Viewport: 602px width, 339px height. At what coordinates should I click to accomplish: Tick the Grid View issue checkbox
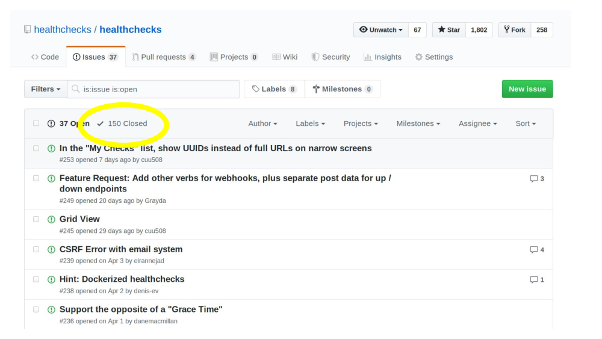(36, 219)
